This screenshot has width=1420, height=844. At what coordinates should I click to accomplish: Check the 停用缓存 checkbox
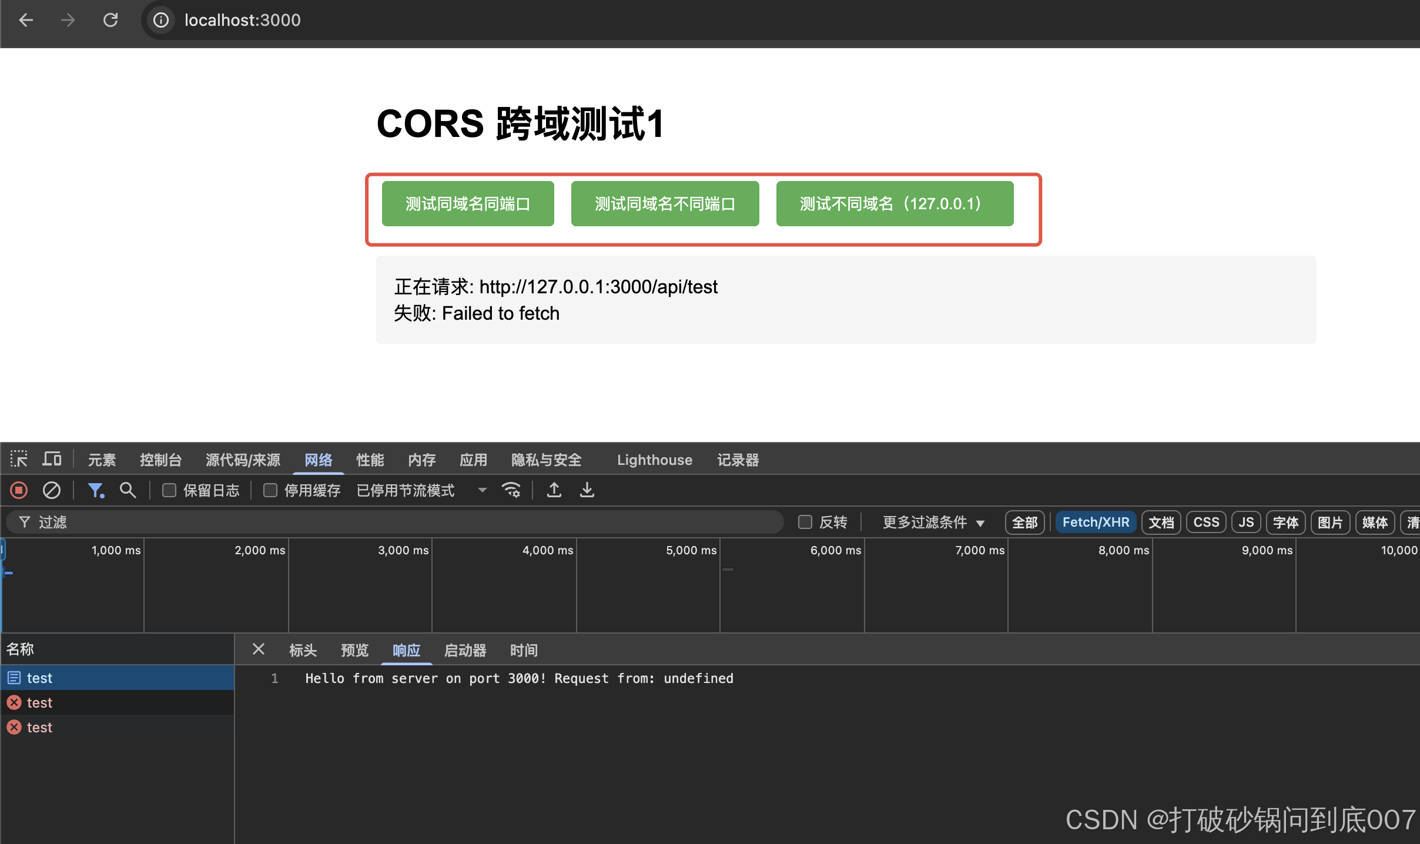coord(270,490)
